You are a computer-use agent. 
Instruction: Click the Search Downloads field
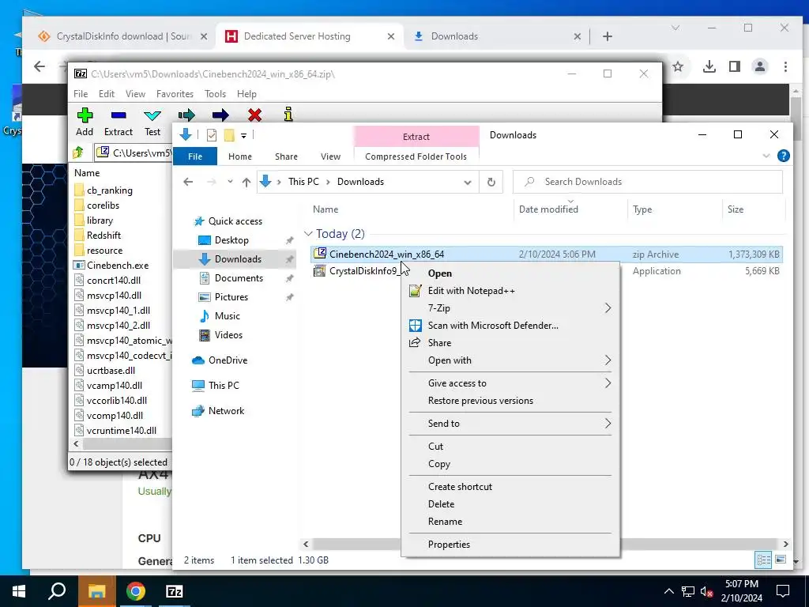648,182
